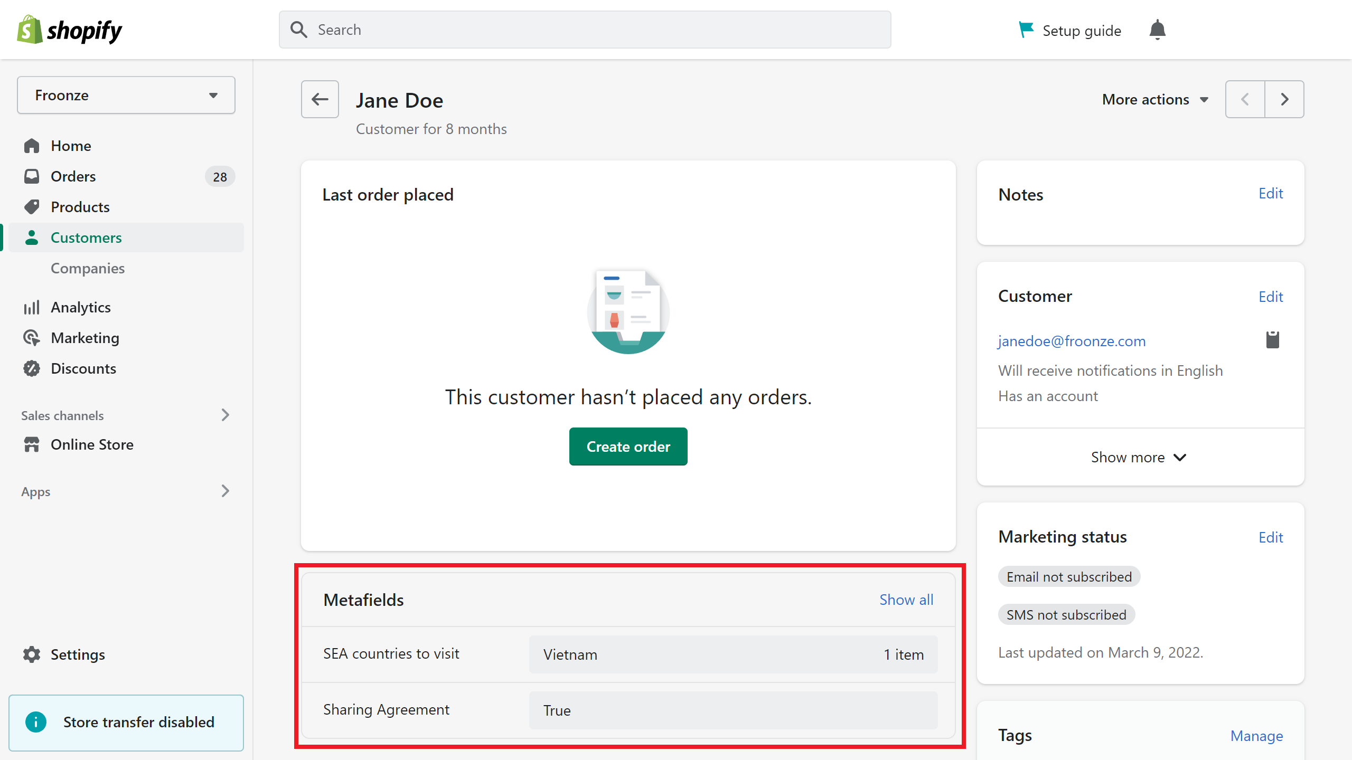The image size is (1352, 760).
Task: Go back using the arrow next to Jane Doe
Action: (320, 99)
